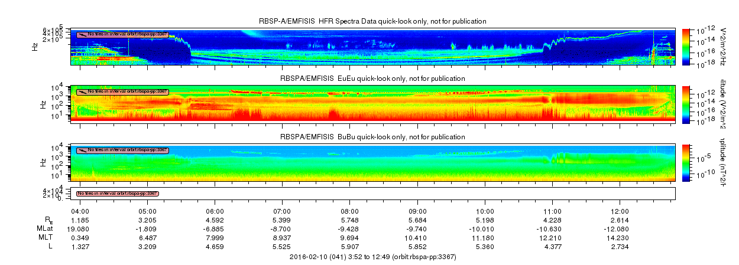Click the EuEu panel color bar
This screenshot has height=265, width=739.
click(x=686, y=103)
